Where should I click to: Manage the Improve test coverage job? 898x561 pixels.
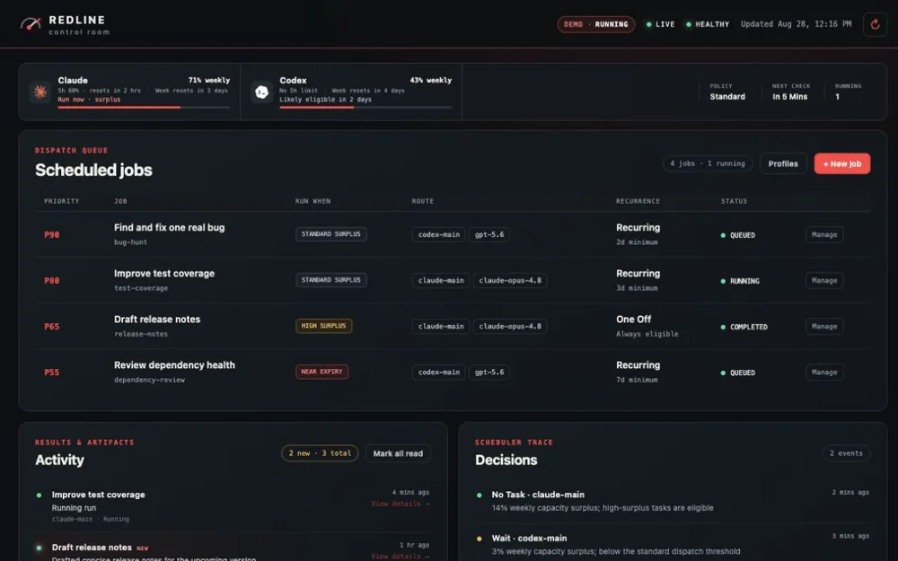pyautogui.click(x=824, y=280)
